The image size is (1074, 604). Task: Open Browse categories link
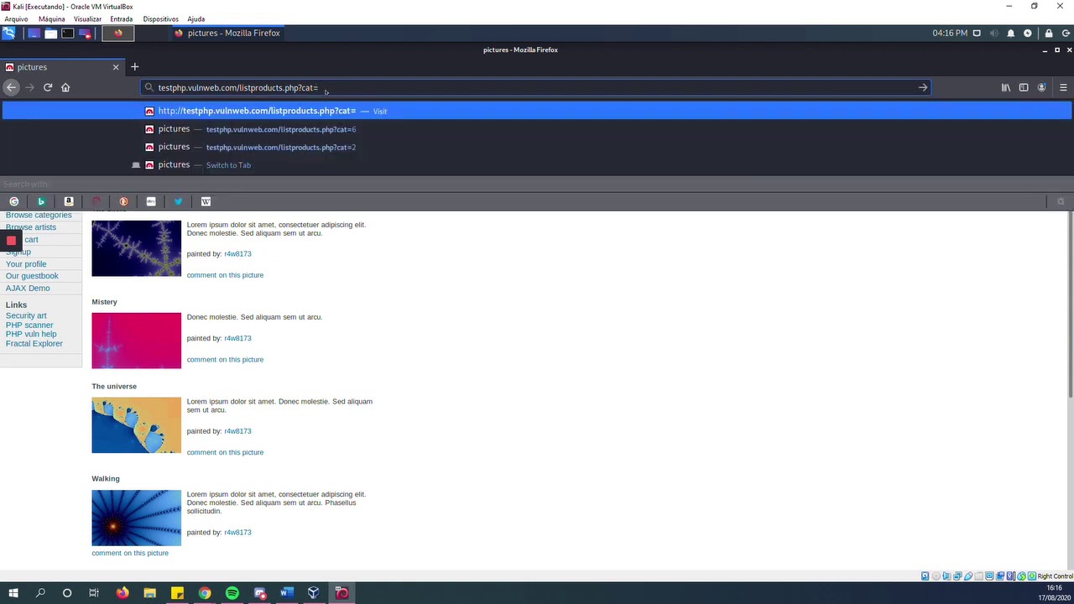click(x=39, y=216)
